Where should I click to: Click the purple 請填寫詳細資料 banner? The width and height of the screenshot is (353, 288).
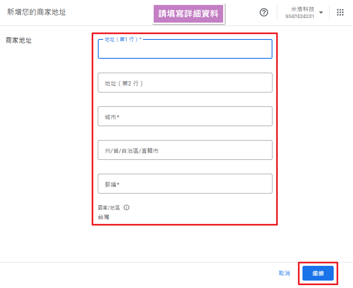189,14
